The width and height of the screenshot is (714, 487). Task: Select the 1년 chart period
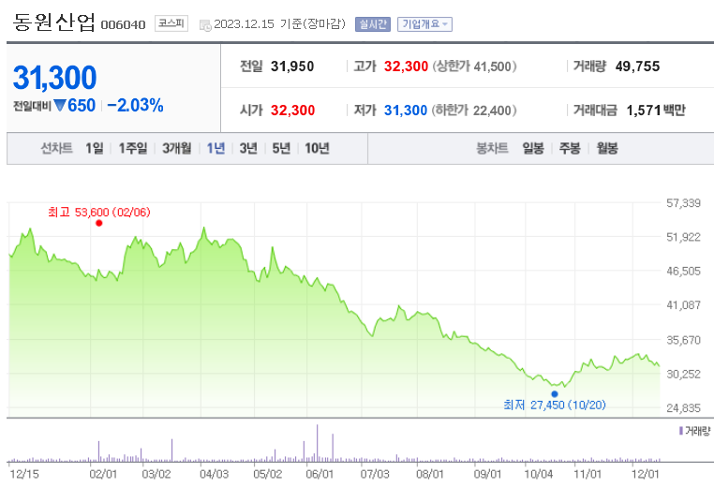[x=216, y=148]
